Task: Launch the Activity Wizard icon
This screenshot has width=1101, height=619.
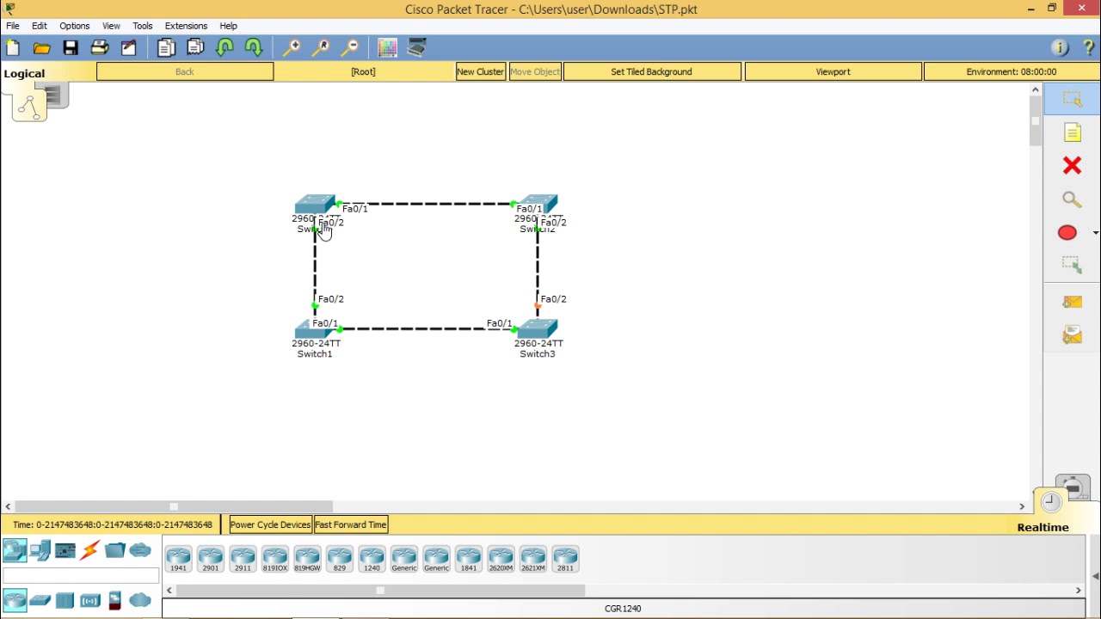Action: click(x=128, y=48)
